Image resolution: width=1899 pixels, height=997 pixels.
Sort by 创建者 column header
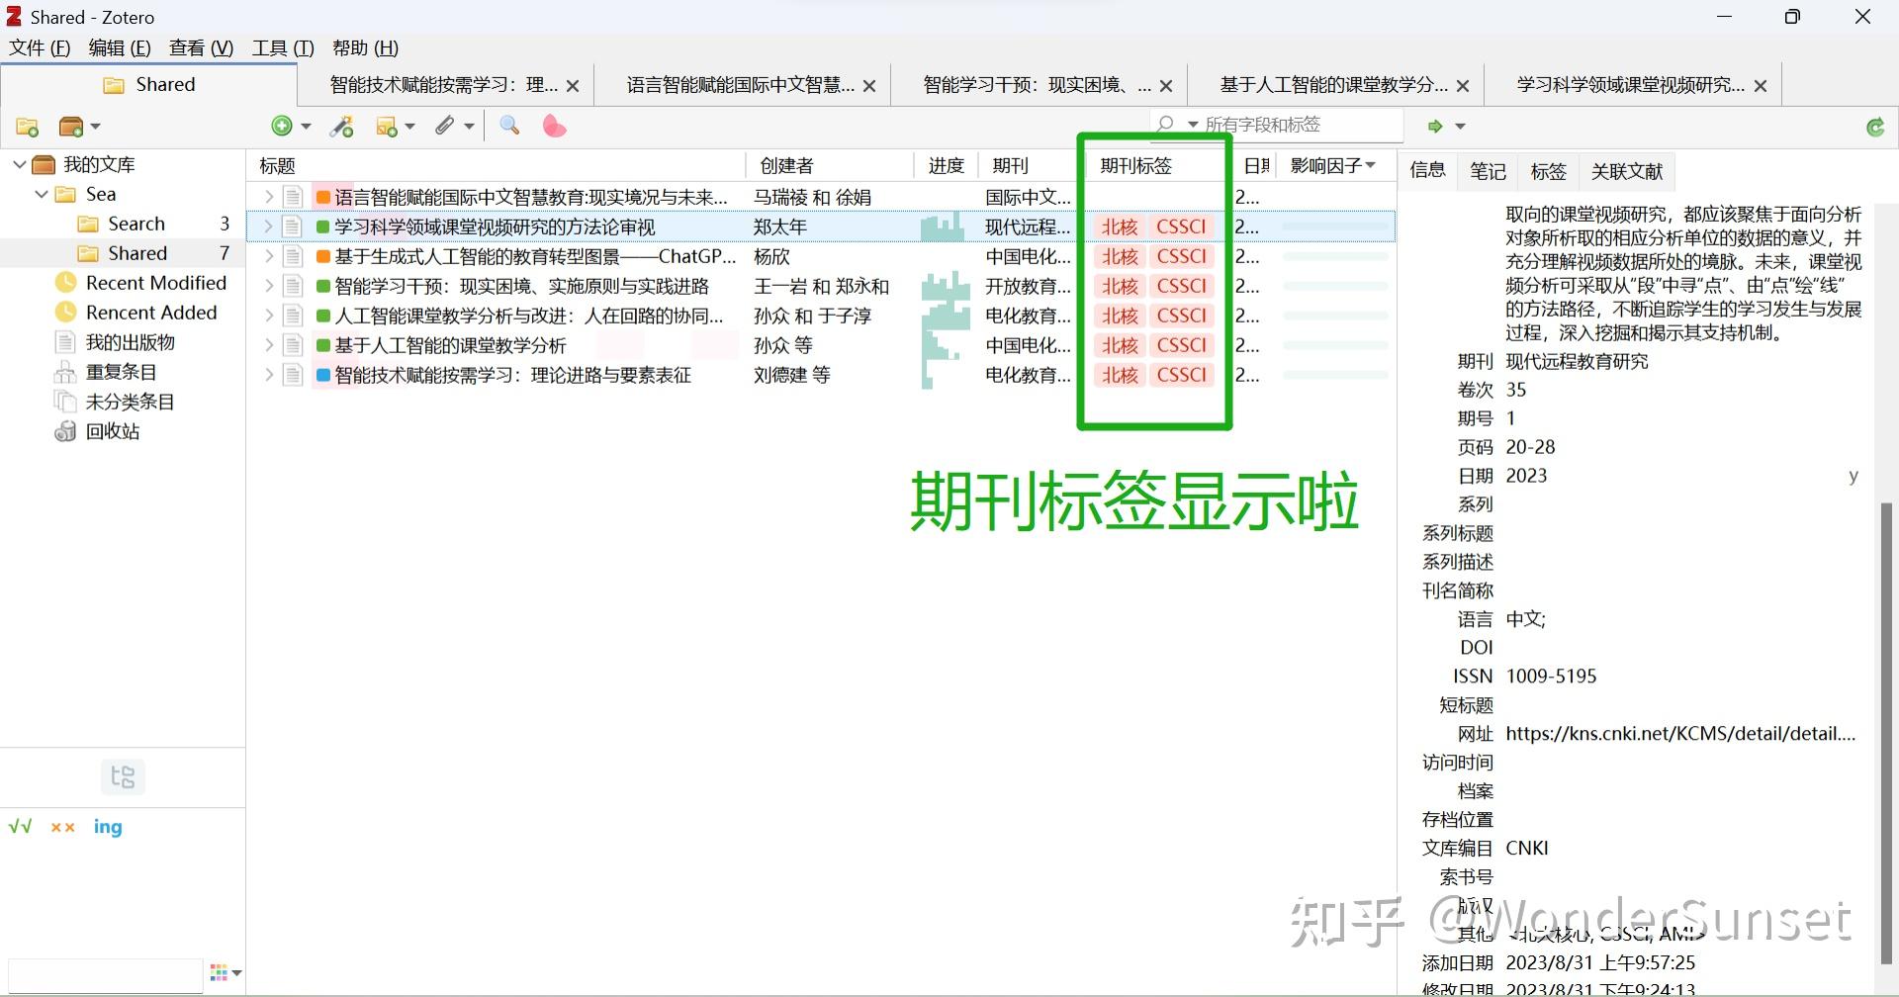829,165
